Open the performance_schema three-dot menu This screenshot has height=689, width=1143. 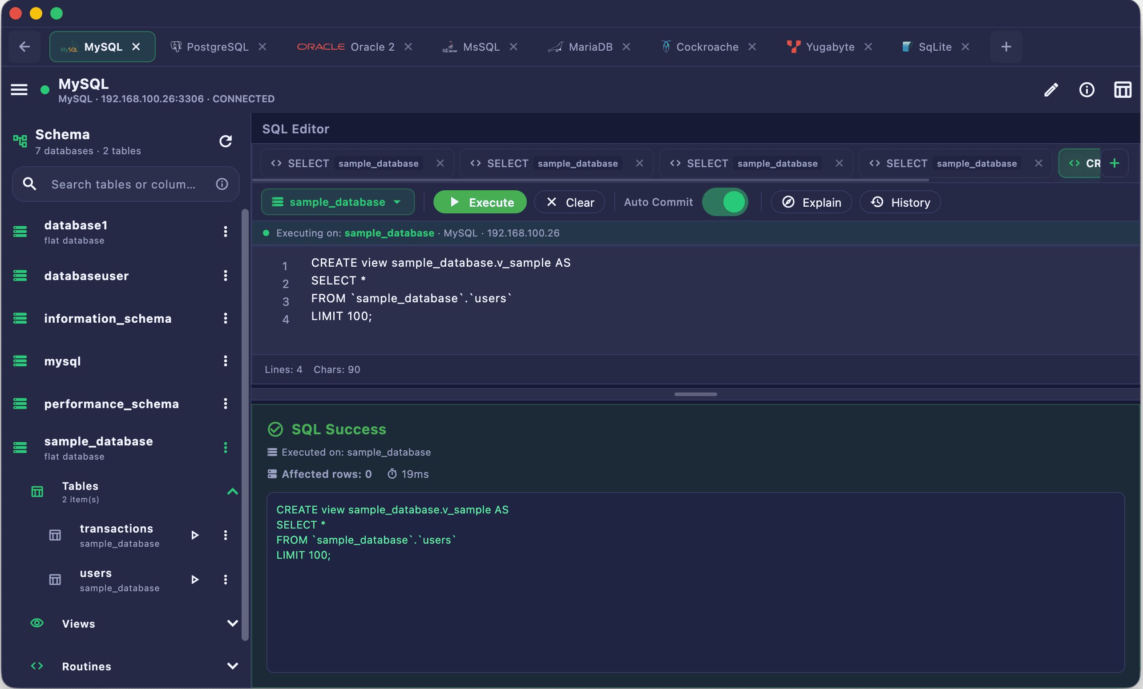tap(226, 404)
